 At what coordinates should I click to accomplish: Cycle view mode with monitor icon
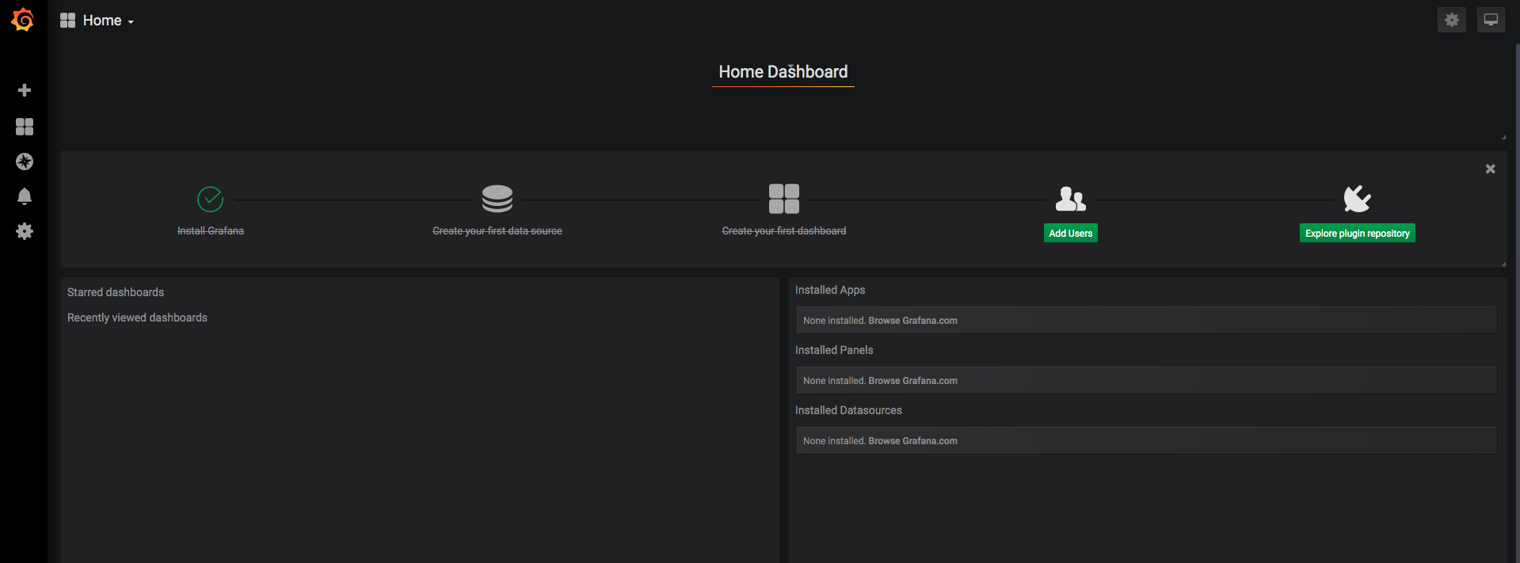tap(1490, 20)
